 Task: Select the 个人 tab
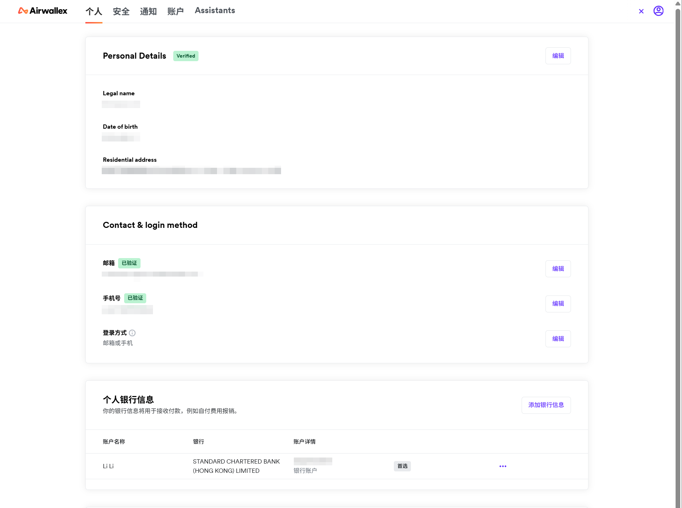94,11
